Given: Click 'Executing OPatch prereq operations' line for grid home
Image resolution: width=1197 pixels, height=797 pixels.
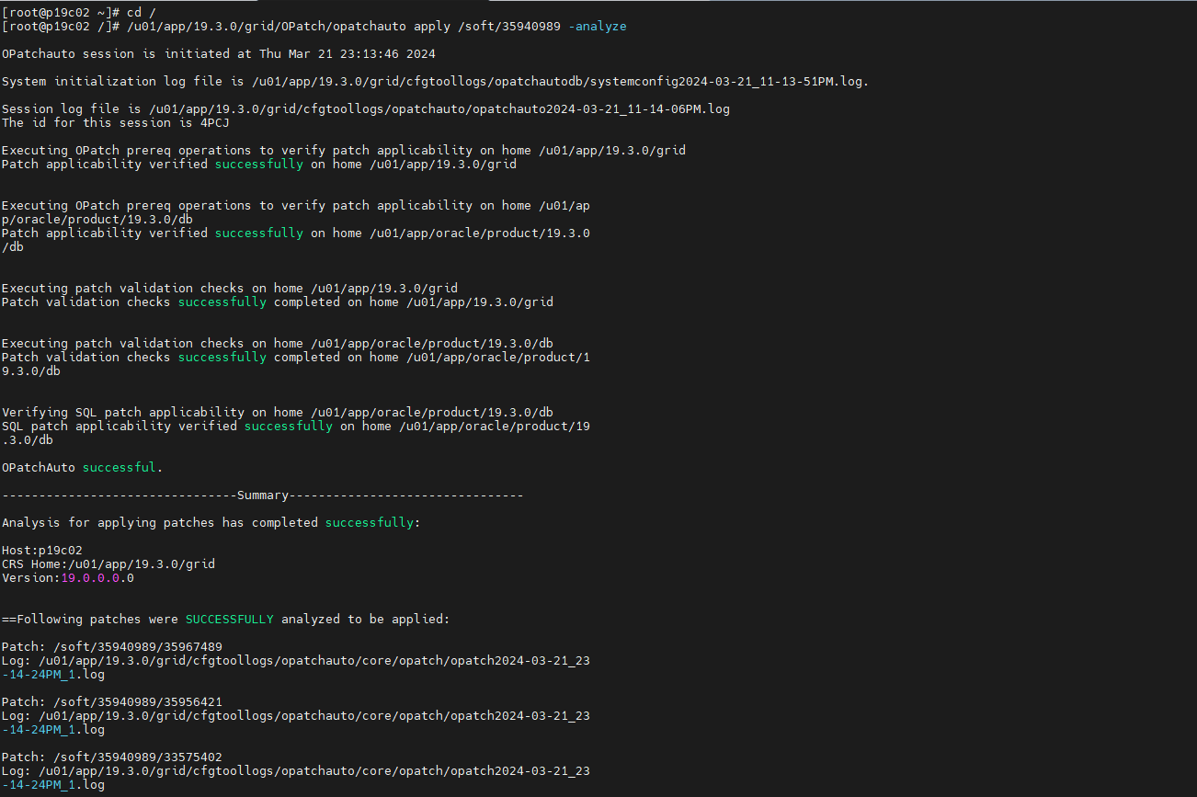Looking at the screenshot, I should coord(344,151).
